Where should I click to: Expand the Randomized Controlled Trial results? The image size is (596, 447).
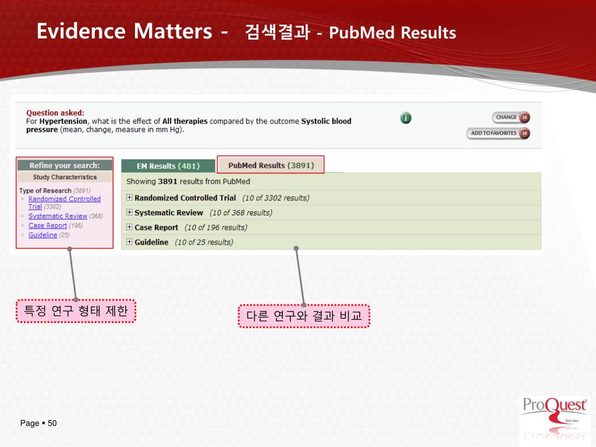coord(130,198)
